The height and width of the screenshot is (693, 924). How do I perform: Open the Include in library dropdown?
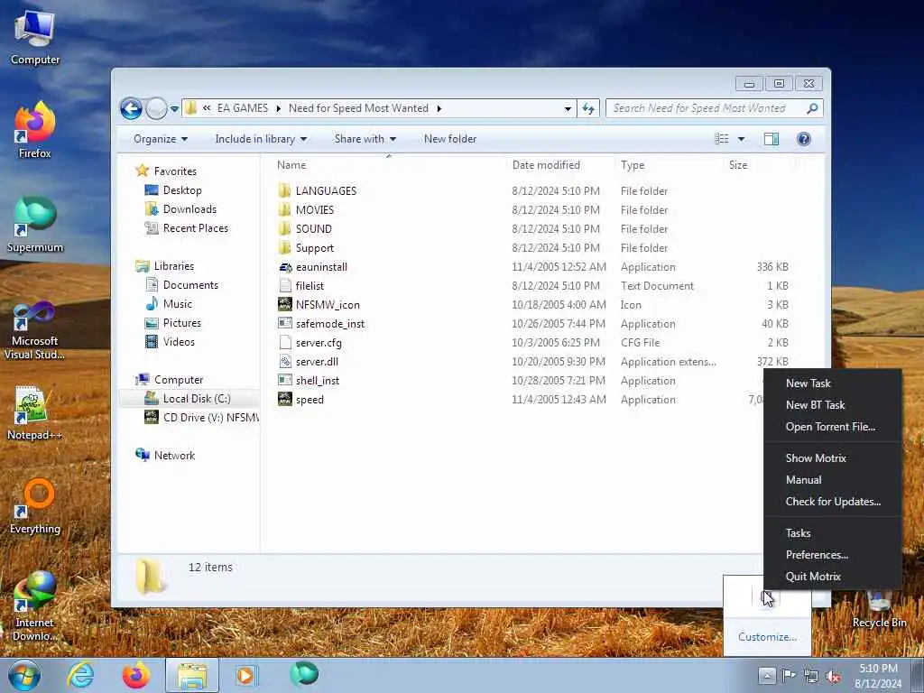click(261, 139)
